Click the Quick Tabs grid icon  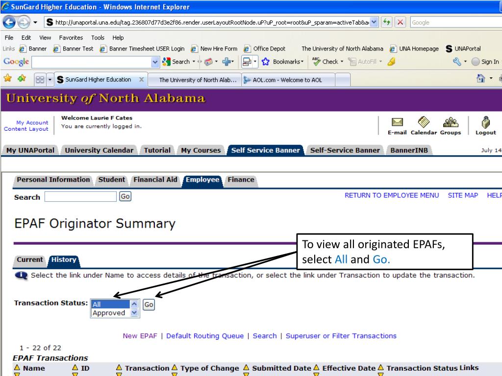(x=40, y=79)
